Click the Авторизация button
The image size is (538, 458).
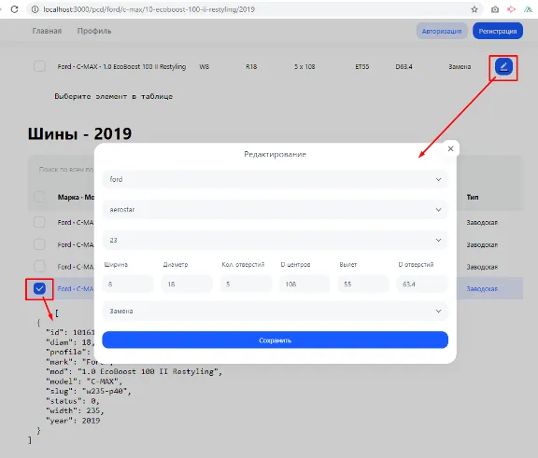[442, 31]
